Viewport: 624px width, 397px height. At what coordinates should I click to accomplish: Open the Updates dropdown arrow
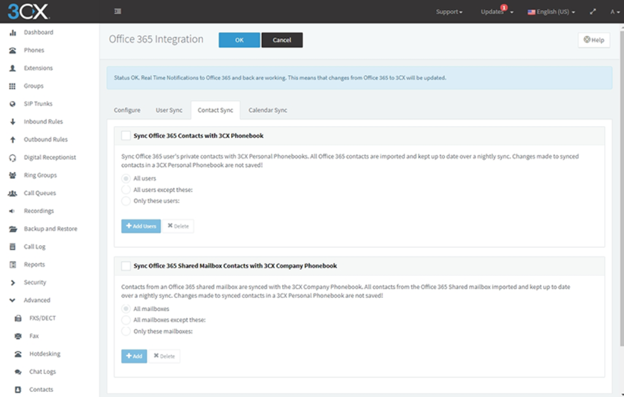tap(512, 13)
